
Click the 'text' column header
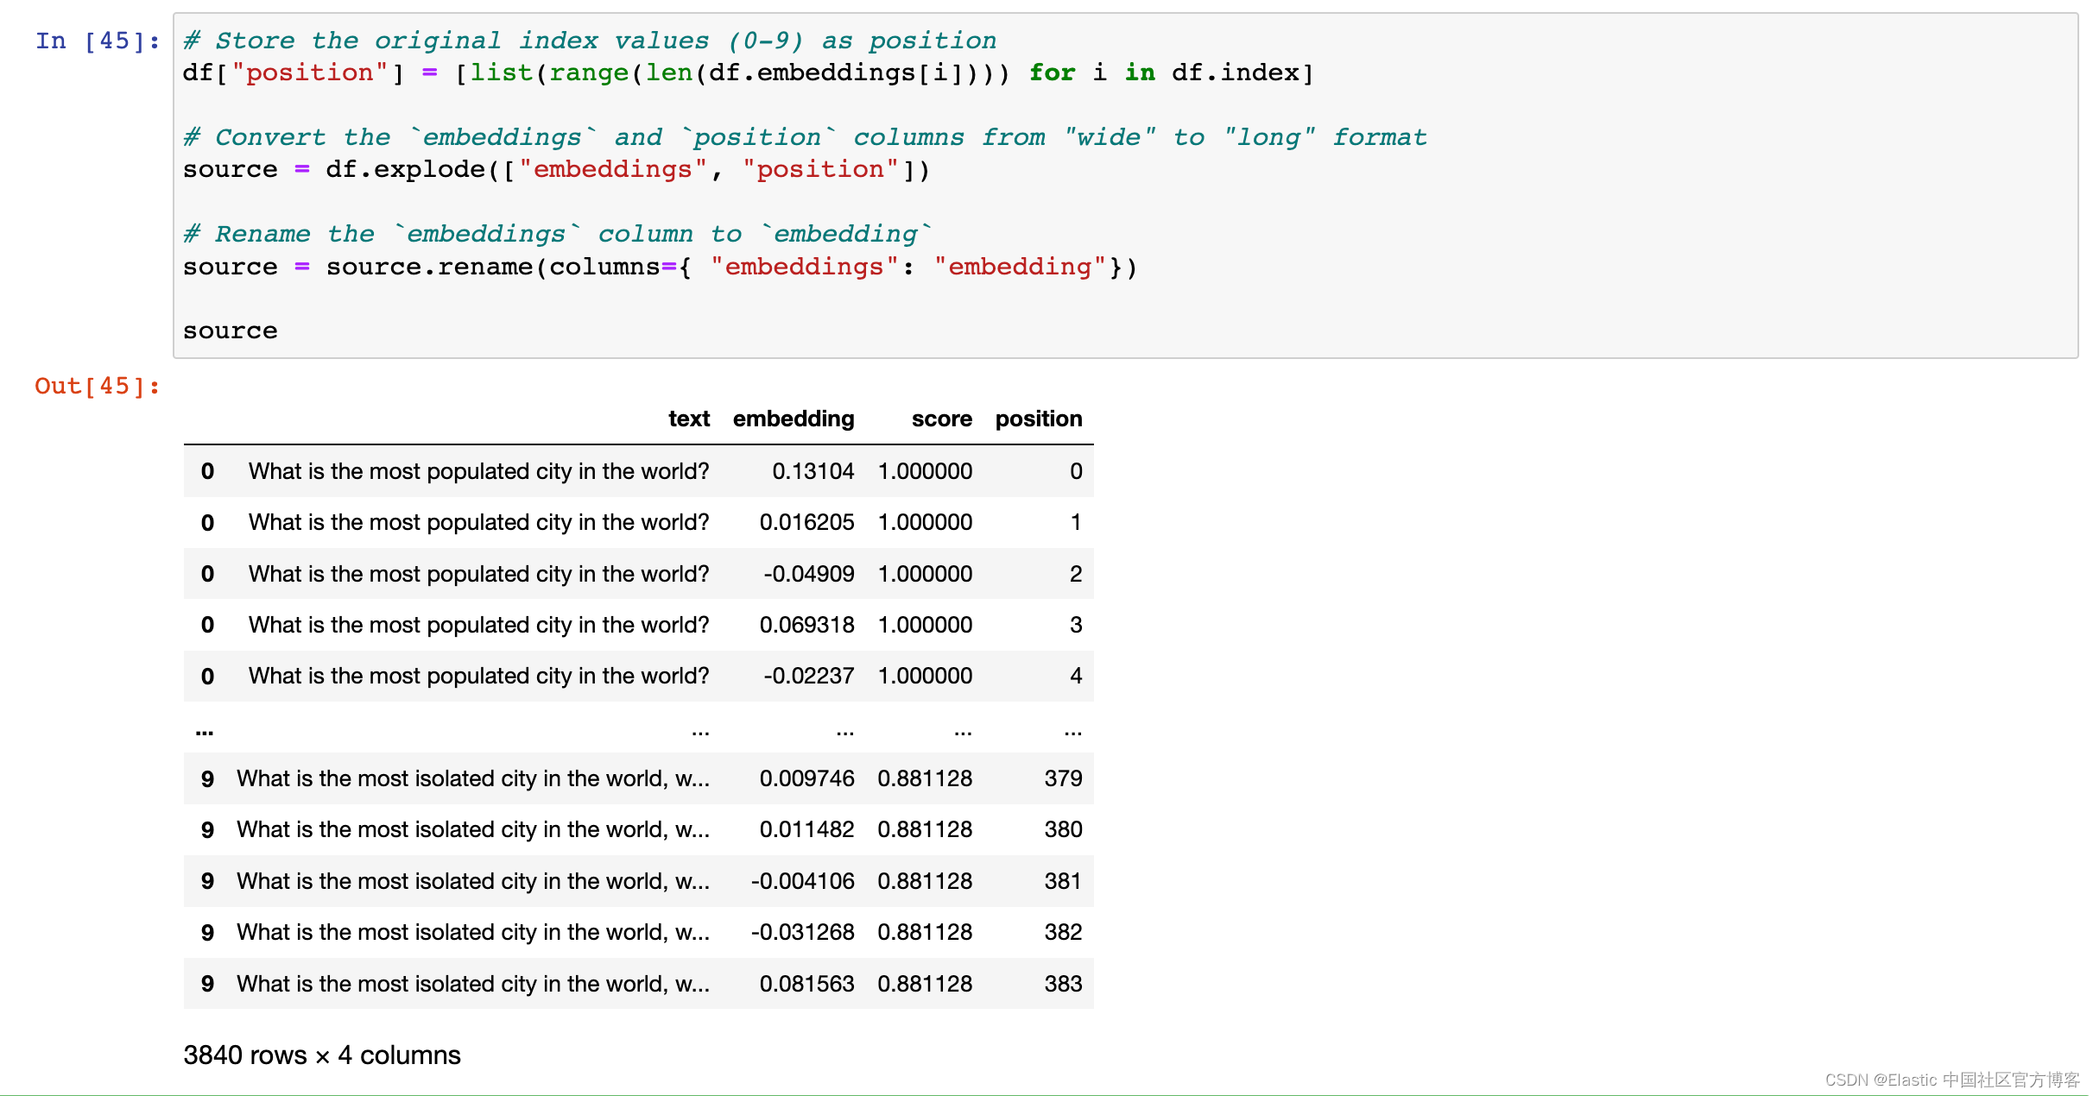point(688,419)
